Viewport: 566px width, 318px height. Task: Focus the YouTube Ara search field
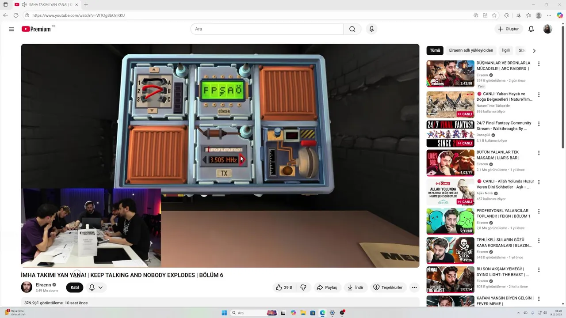point(267,29)
